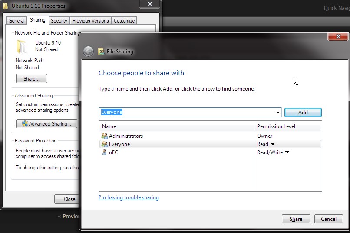350x233 pixels.
Task: Select the Sharing tab
Action: (x=37, y=20)
